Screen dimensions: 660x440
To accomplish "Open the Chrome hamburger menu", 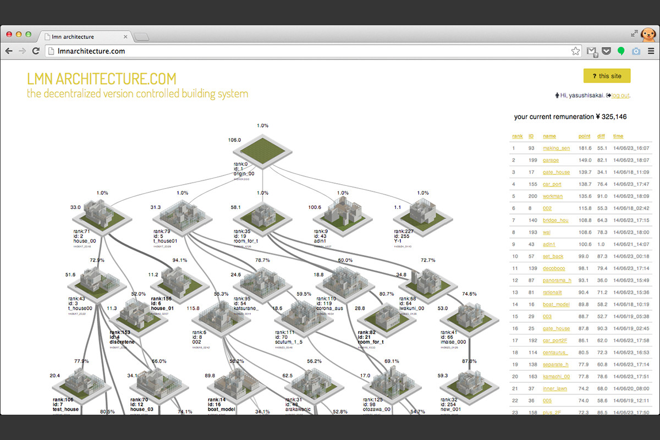I will pyautogui.click(x=651, y=51).
